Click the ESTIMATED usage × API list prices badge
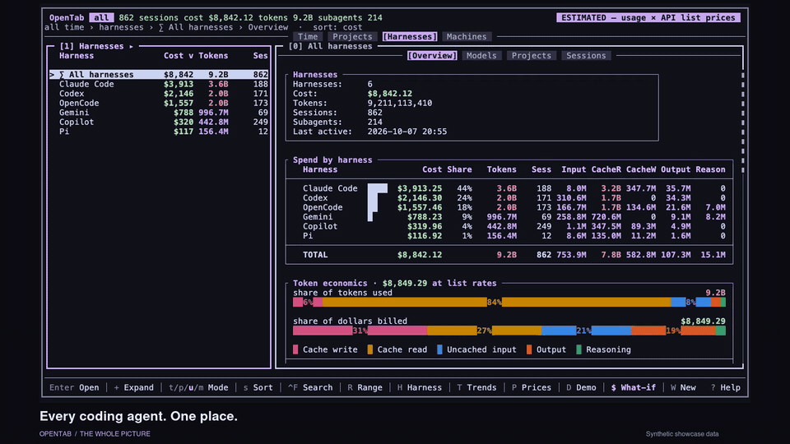The width and height of the screenshot is (790, 444). coord(648,17)
